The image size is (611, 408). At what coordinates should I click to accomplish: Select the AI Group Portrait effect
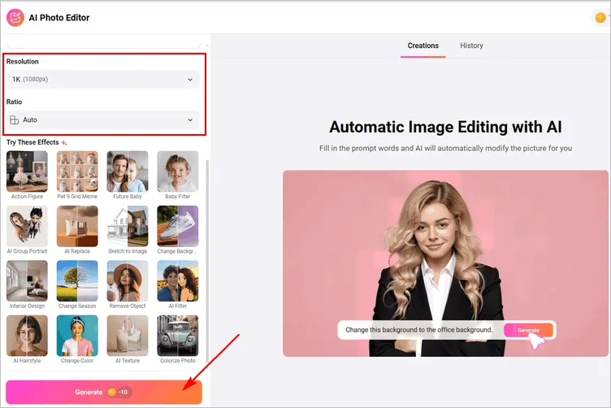(27, 226)
